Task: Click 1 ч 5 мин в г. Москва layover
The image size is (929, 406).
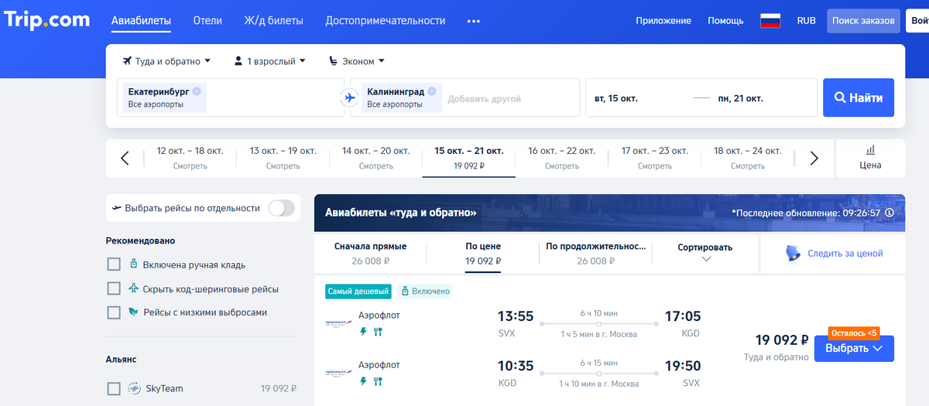Action: 599,334
